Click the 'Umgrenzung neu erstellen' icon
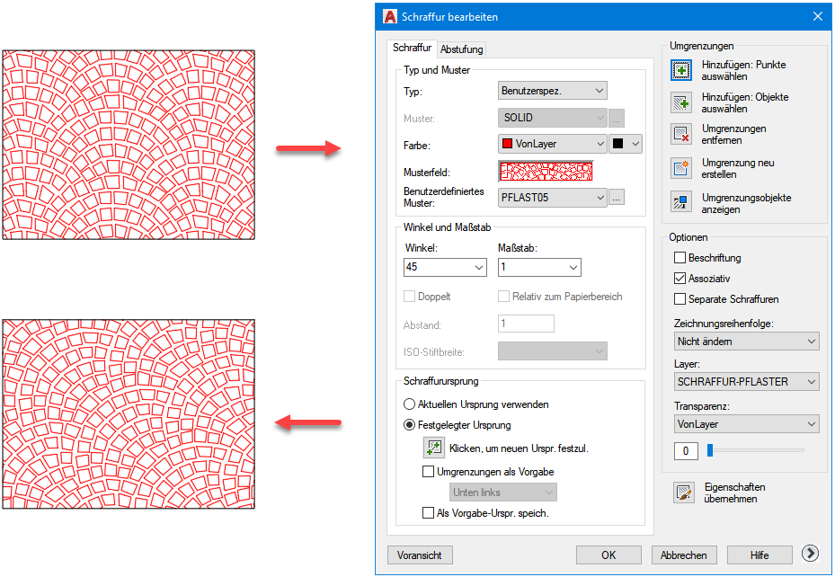The width and height of the screenshot is (835, 577). pos(681,168)
